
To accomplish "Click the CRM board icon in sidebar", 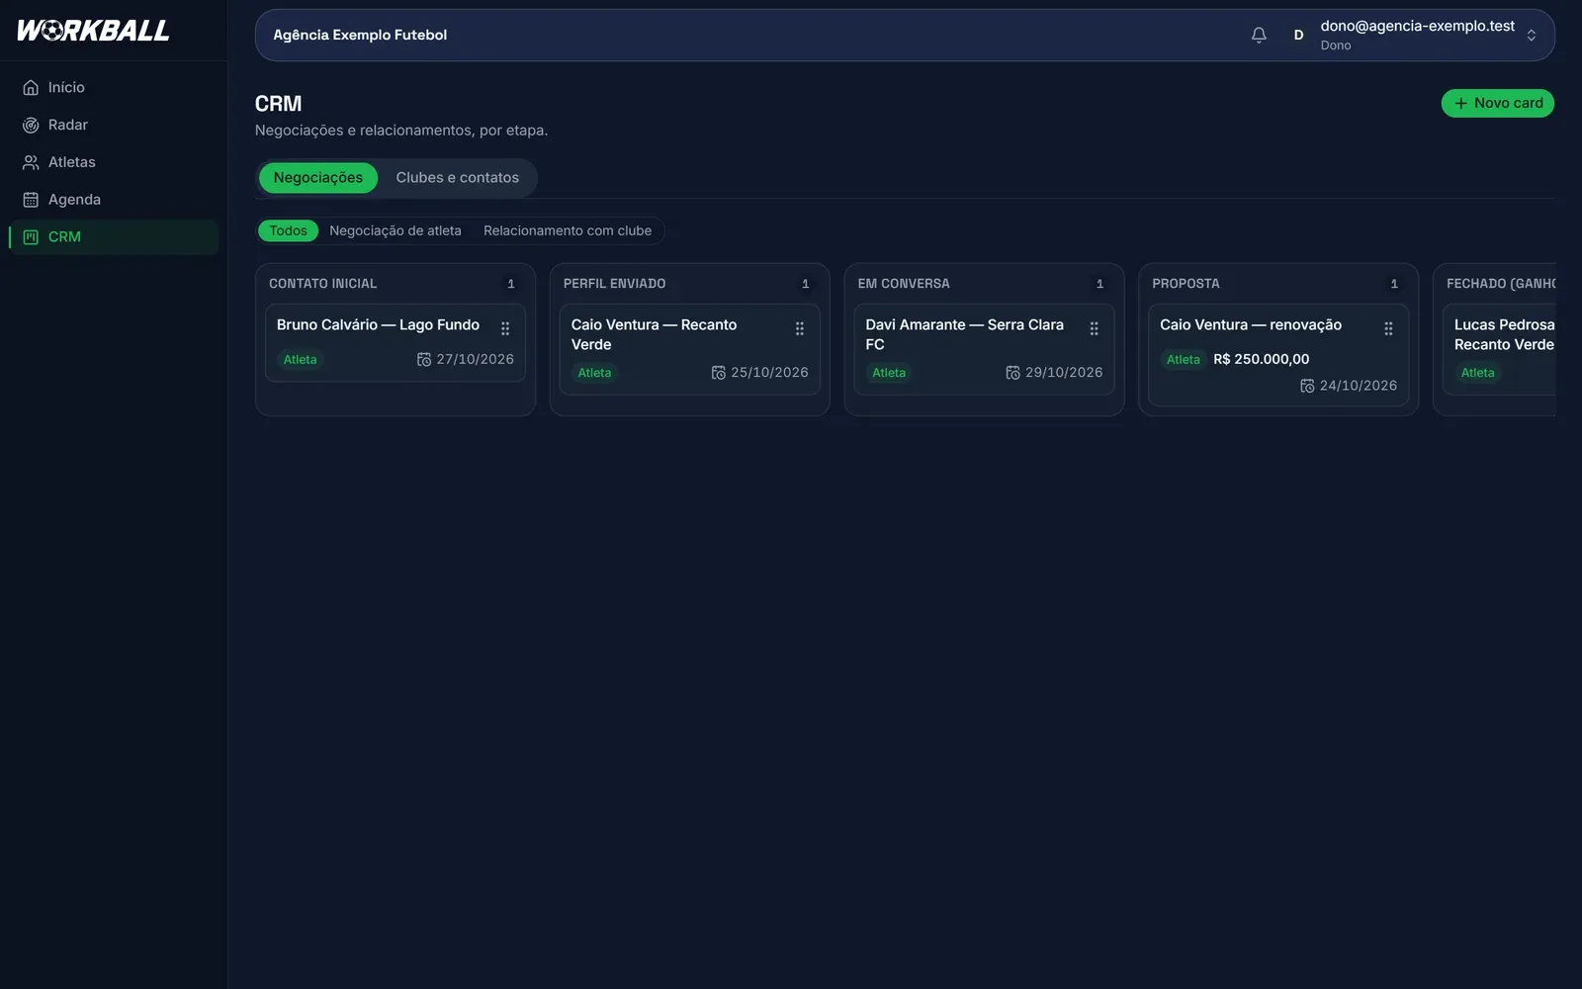I will point(31,237).
